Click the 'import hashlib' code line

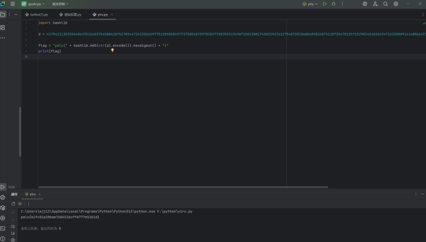[x=53, y=23]
